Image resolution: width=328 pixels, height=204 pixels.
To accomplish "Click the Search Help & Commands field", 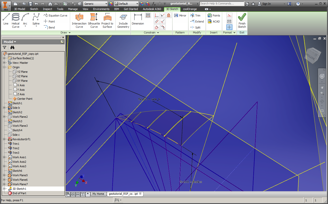I will (x=222, y=4).
